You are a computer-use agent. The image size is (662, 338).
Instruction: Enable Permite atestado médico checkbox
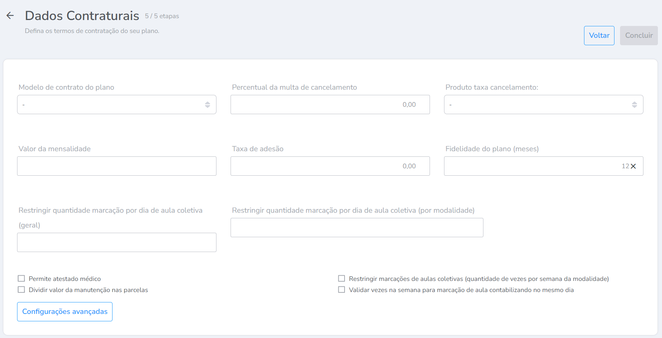click(x=22, y=279)
